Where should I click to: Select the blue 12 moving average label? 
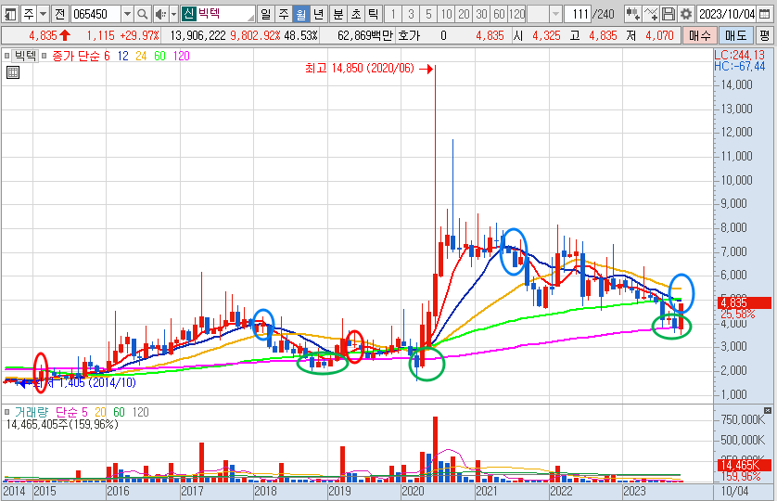123,56
